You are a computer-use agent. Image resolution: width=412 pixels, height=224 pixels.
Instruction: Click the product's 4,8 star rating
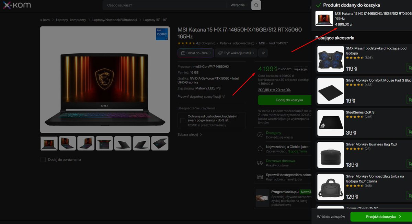[x=188, y=43]
